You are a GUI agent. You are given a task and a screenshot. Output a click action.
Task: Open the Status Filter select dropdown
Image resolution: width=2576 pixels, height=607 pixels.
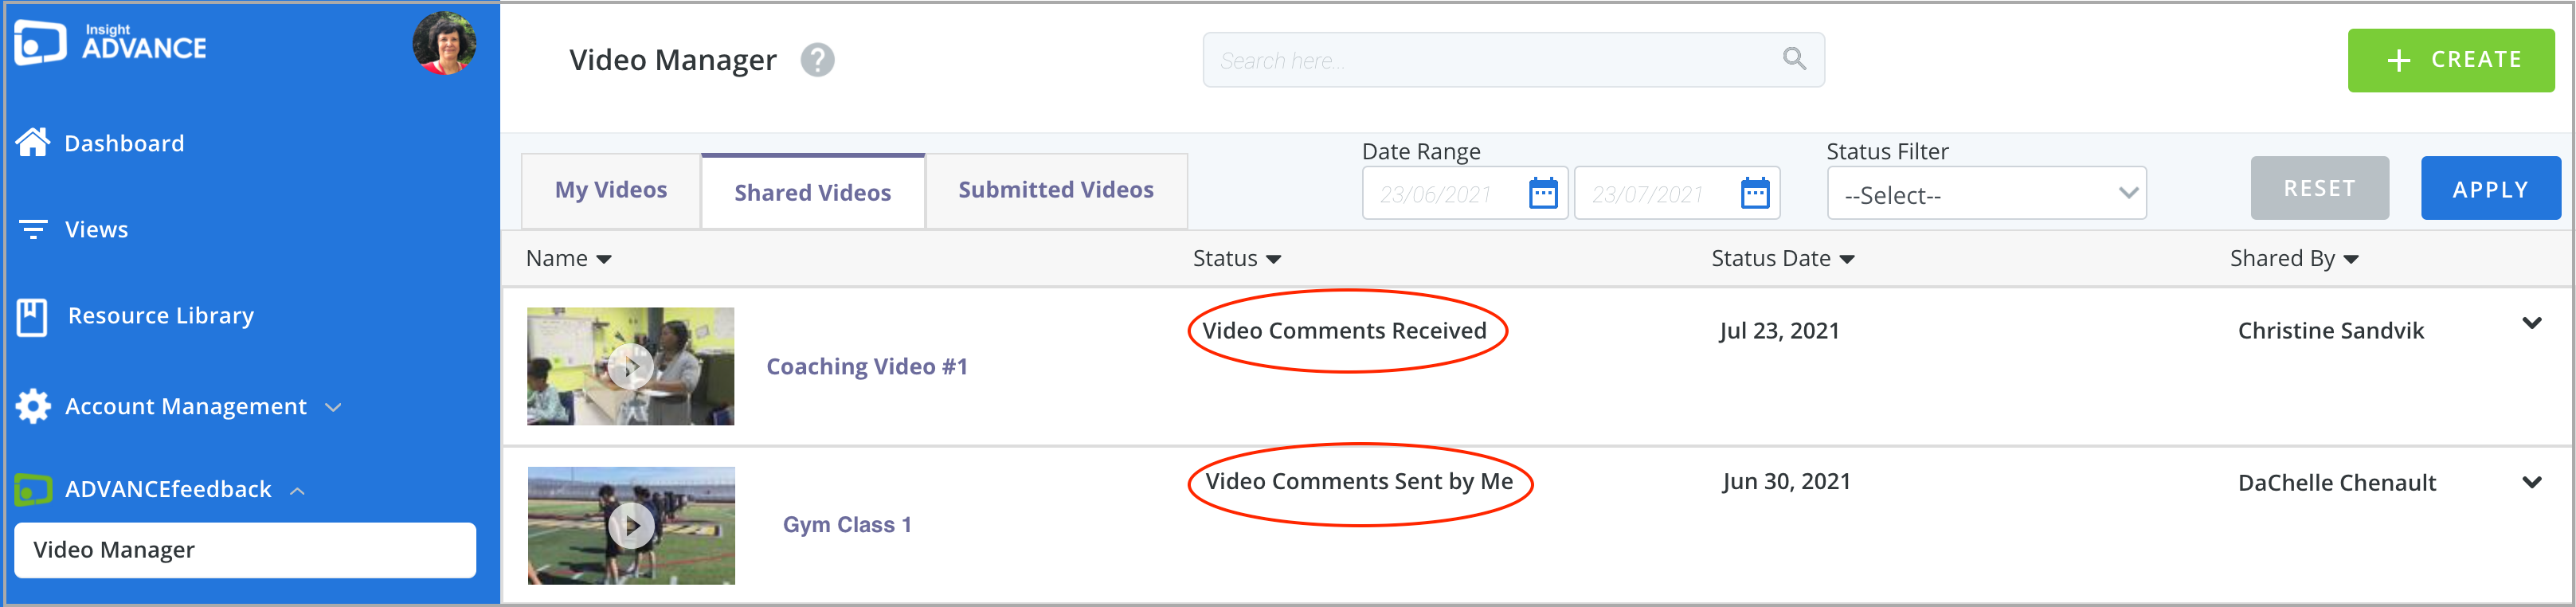click(x=1986, y=194)
